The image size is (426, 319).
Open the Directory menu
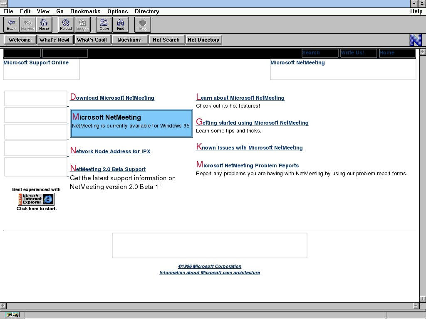coord(147,11)
